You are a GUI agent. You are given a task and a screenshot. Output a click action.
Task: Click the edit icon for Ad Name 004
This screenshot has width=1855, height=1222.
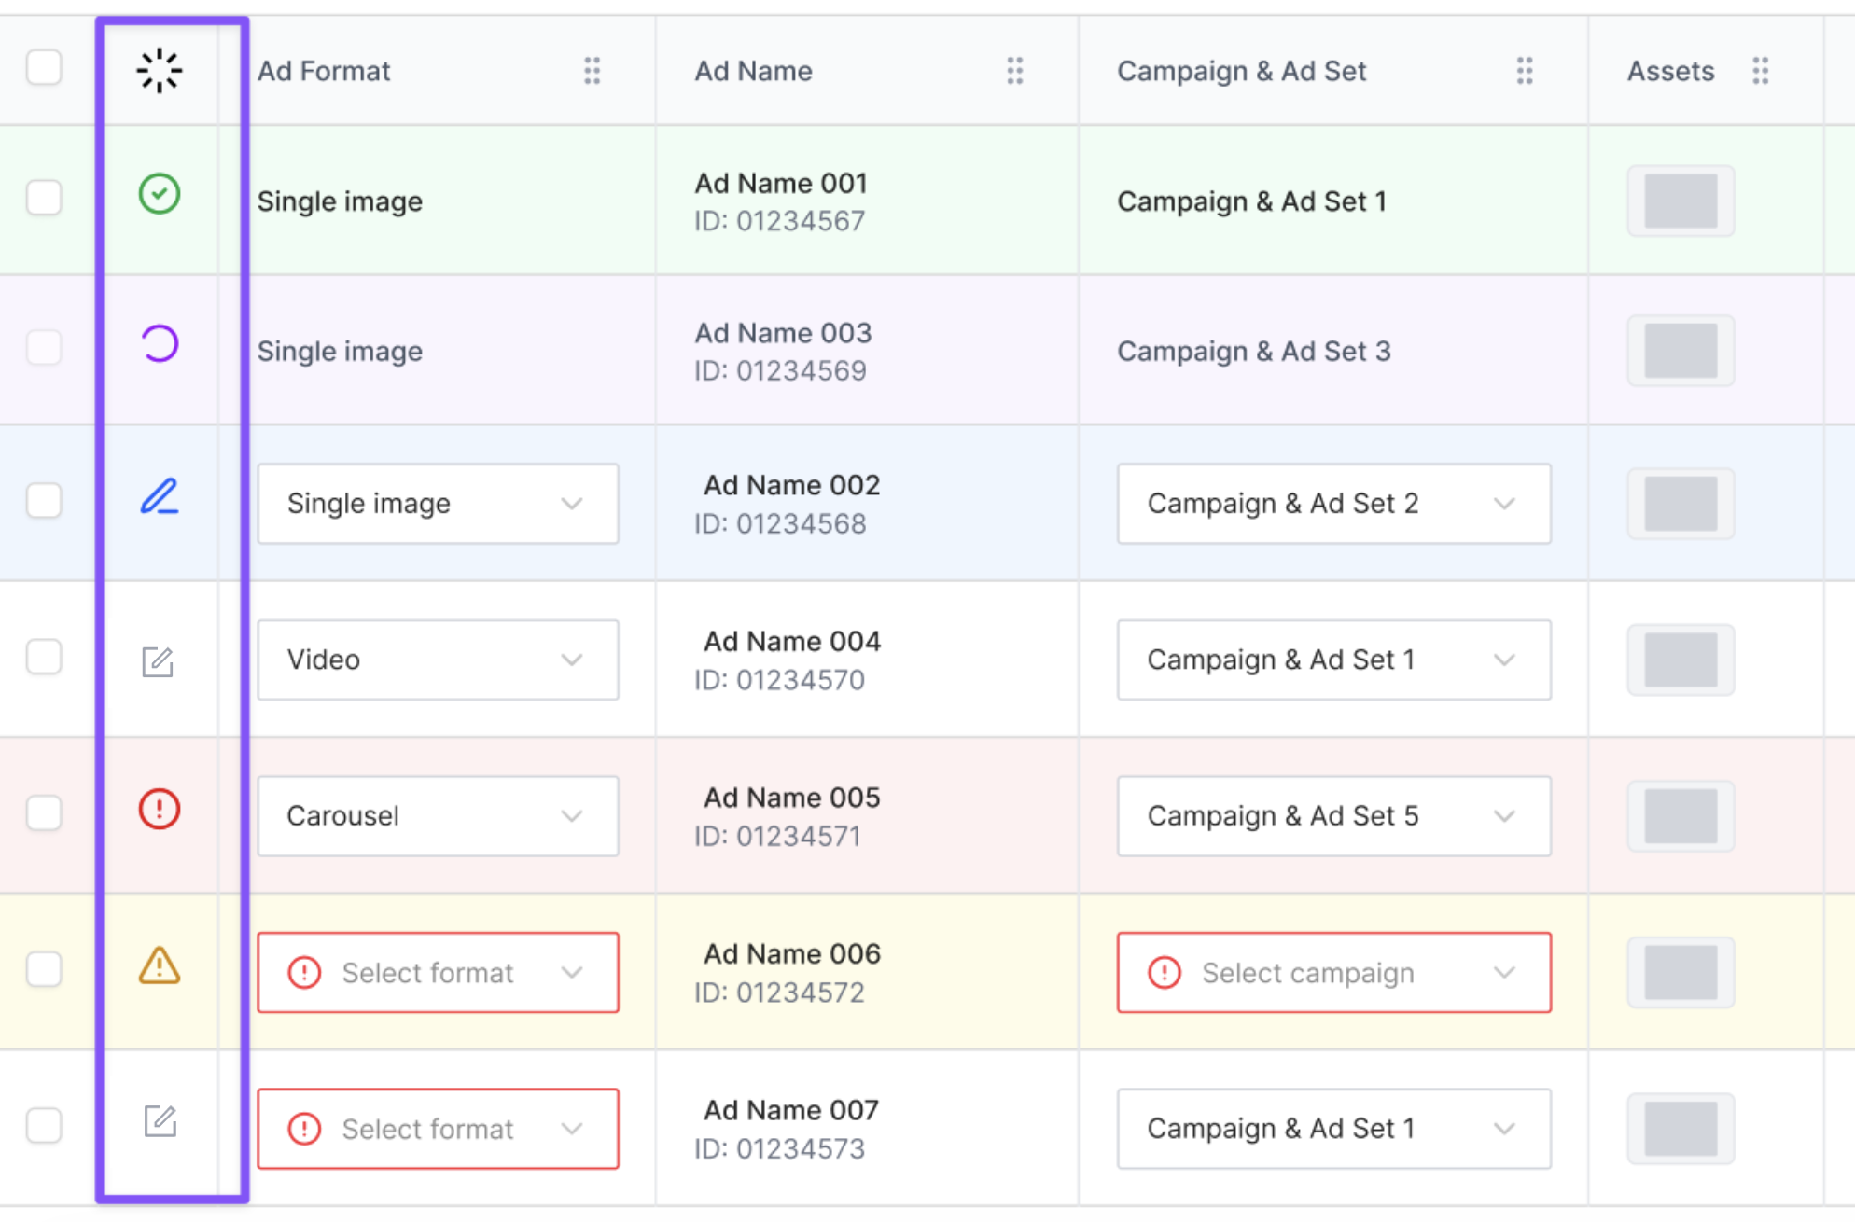[x=158, y=661]
